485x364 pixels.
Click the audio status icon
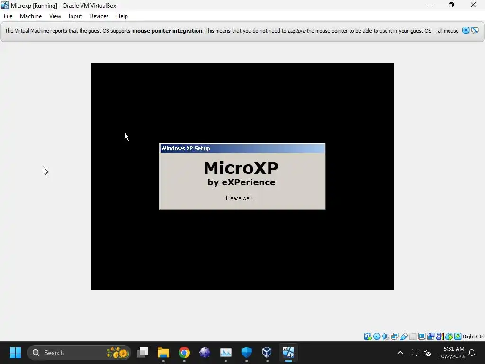(386, 337)
